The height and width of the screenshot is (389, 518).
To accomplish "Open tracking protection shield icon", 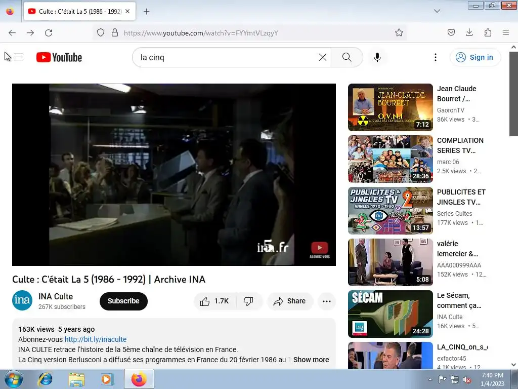I will point(101,33).
